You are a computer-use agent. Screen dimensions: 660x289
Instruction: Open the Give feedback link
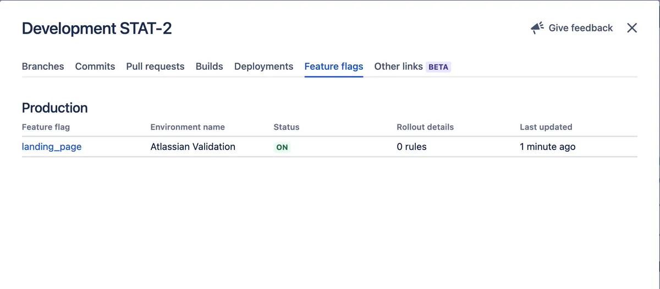pos(571,28)
